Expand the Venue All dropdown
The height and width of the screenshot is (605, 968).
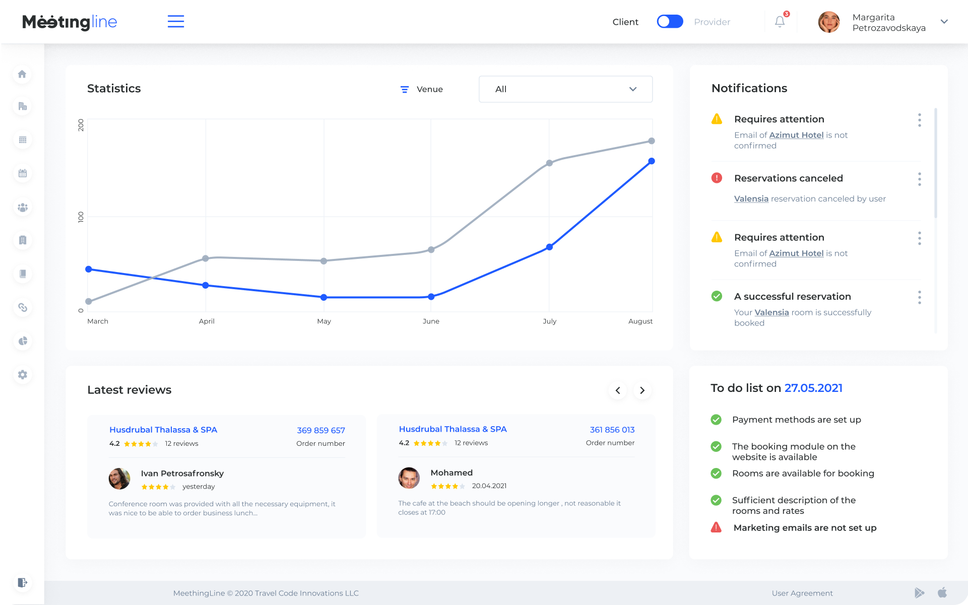pyautogui.click(x=565, y=89)
